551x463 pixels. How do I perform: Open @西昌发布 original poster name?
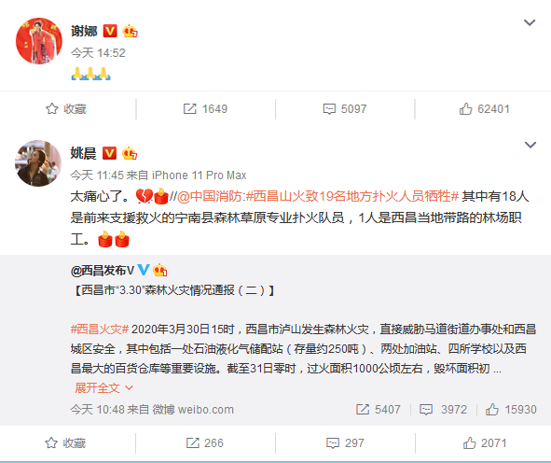click(x=103, y=270)
